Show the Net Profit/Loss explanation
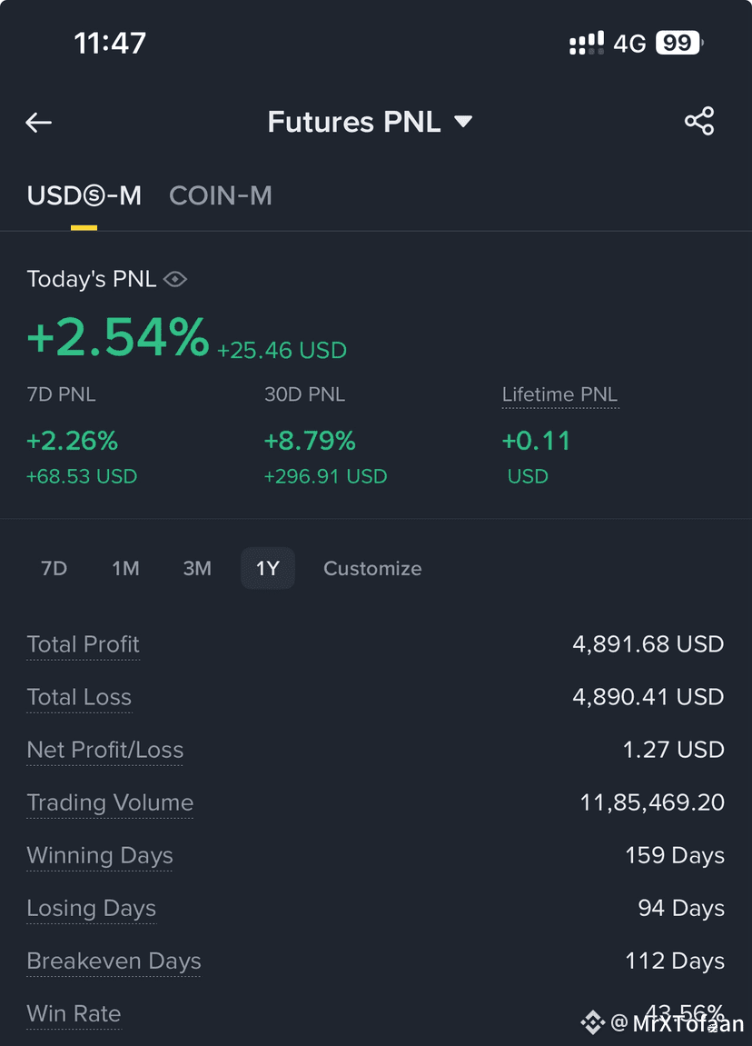The height and width of the screenshot is (1046, 752). (104, 750)
